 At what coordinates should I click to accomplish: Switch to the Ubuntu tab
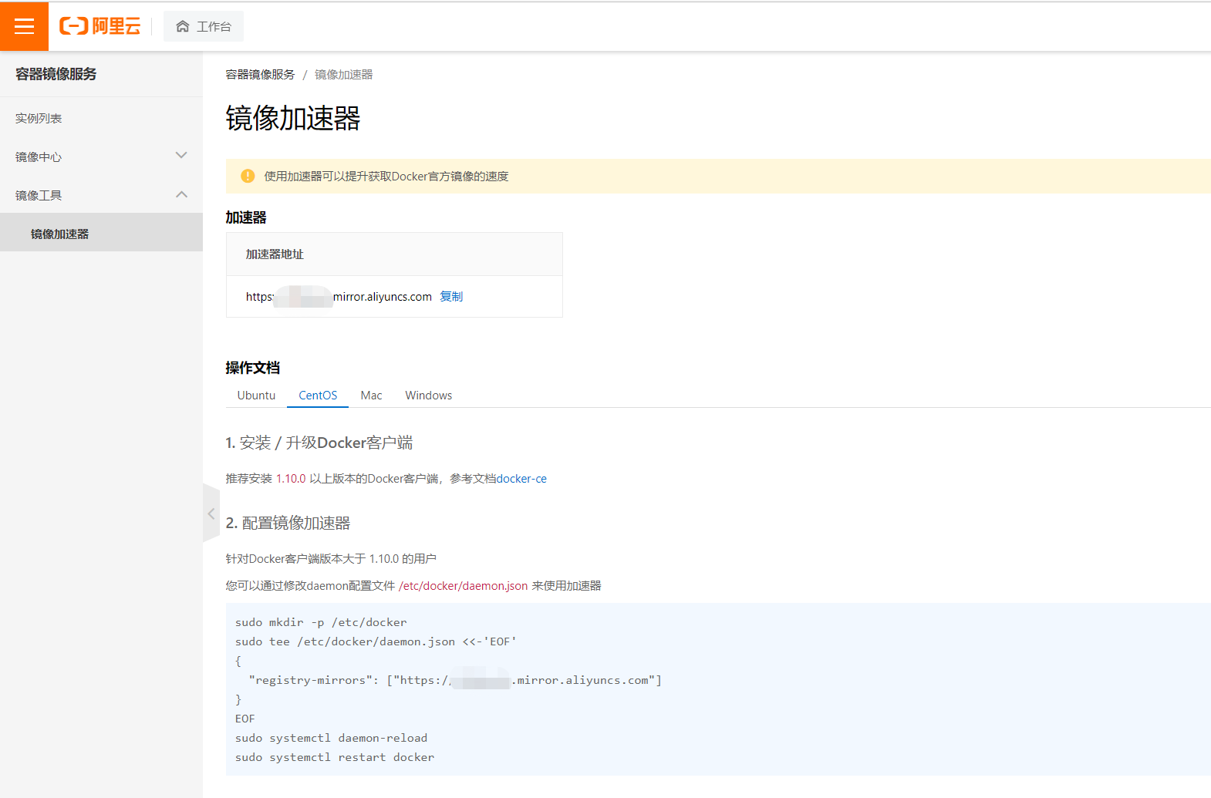pos(256,396)
